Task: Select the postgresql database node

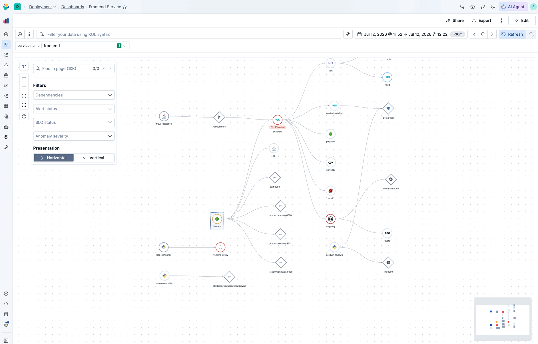Action: [x=388, y=108]
